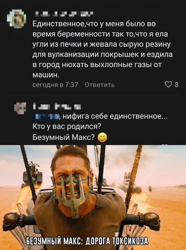Image resolution: width=186 pixels, height=250 pixels.
Task: Open the Mad Max meme image
Action: click(93, 197)
